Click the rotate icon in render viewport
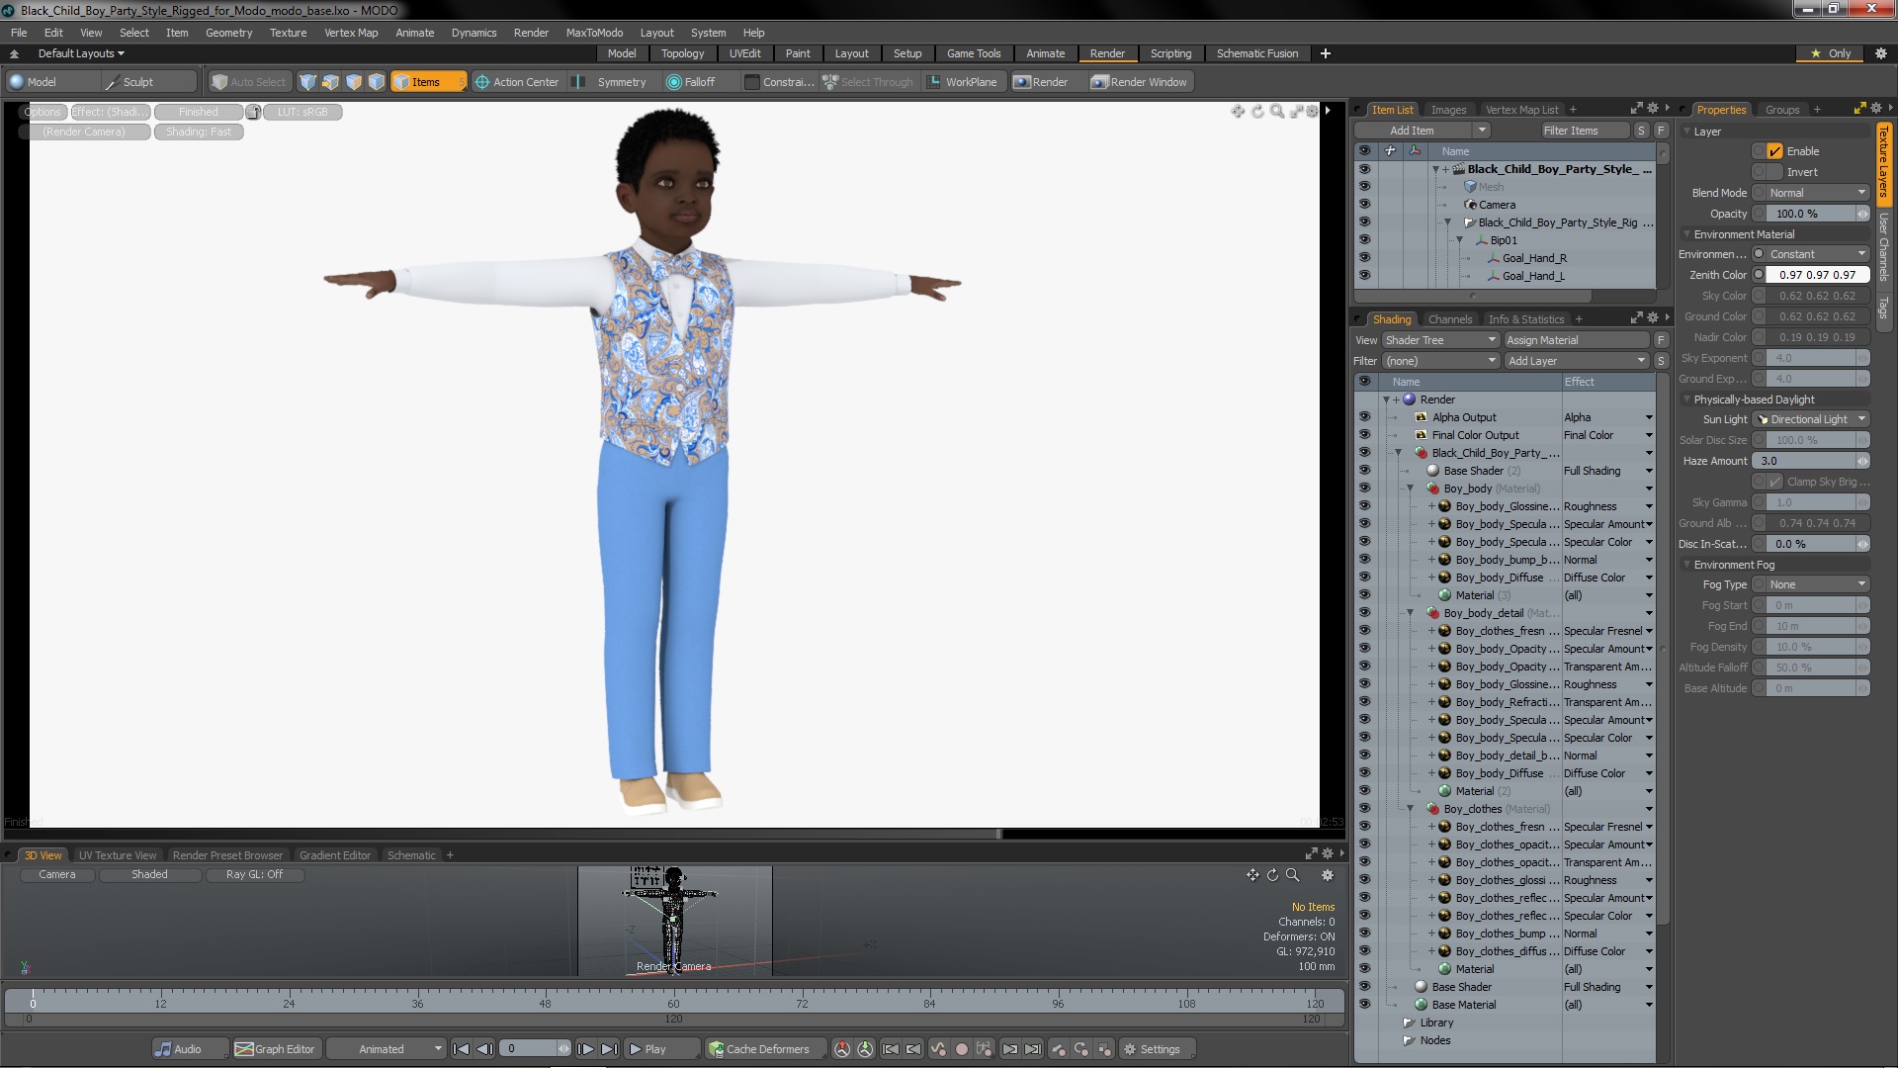 tap(1257, 112)
